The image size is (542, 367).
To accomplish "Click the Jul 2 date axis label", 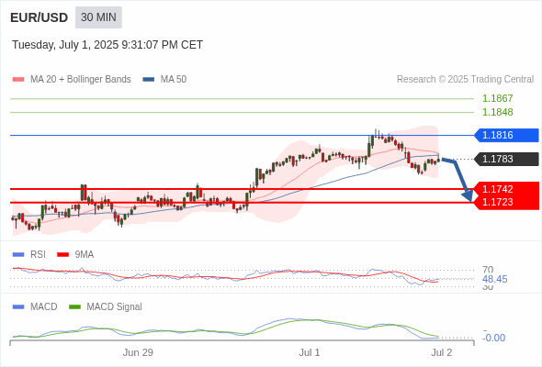I will point(442,353).
